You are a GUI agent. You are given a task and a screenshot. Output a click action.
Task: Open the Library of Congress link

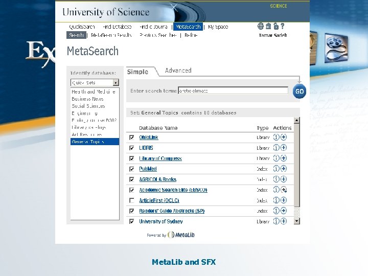pos(160,158)
